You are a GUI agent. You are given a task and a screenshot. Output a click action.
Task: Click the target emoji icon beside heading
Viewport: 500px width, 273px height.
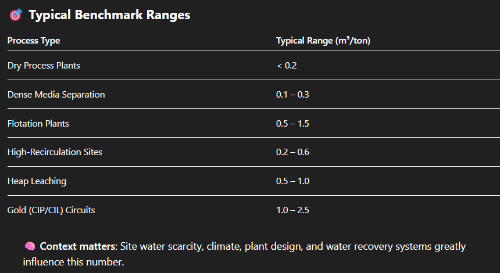pos(16,16)
